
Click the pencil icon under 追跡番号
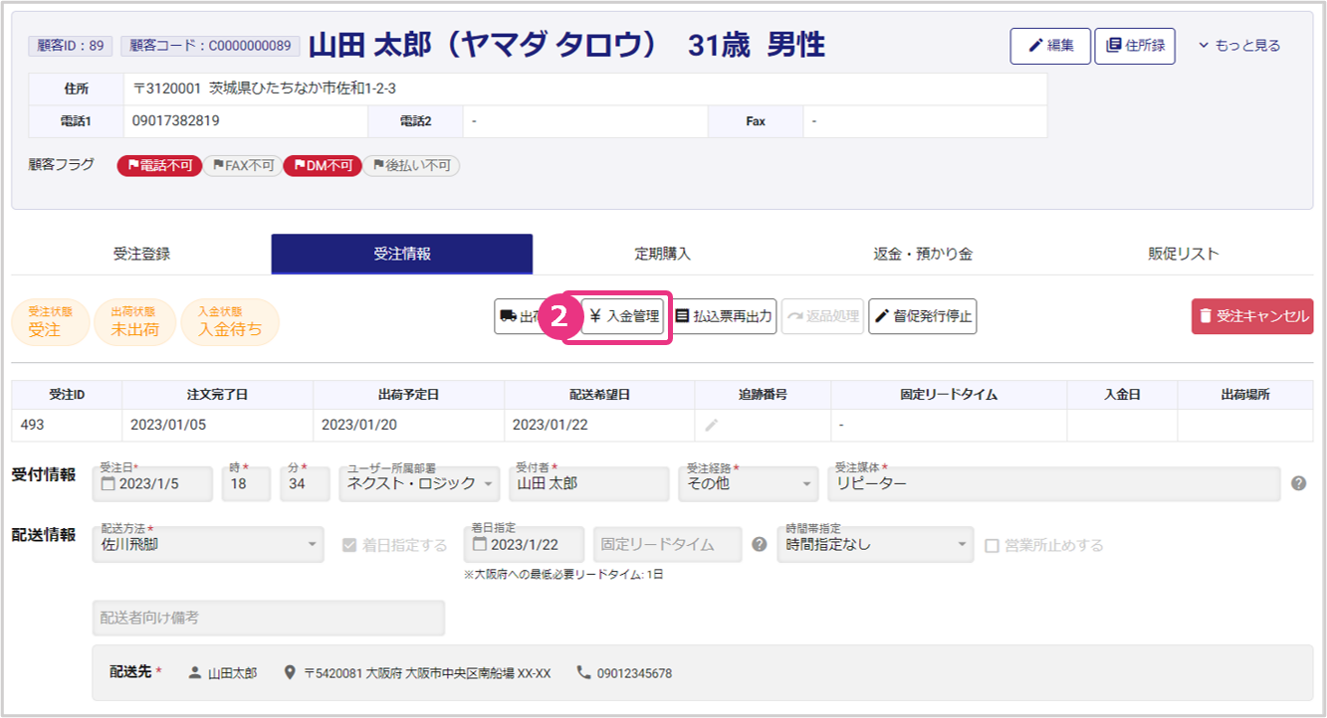(x=711, y=425)
